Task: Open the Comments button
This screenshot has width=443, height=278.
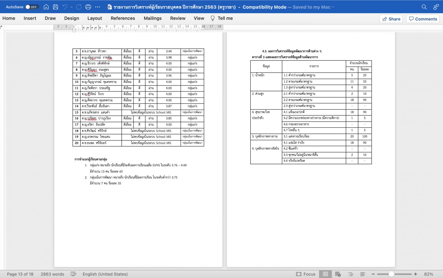Action: coord(423,19)
